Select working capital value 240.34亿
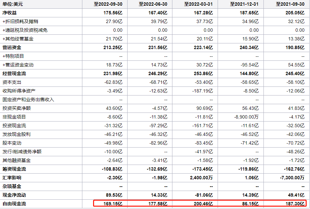This screenshot has width=310, height=209. click(249, 47)
